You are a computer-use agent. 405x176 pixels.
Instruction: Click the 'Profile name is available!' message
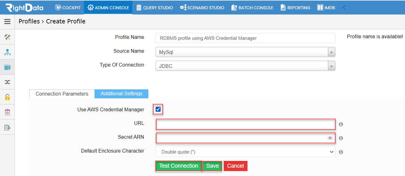tap(375, 36)
